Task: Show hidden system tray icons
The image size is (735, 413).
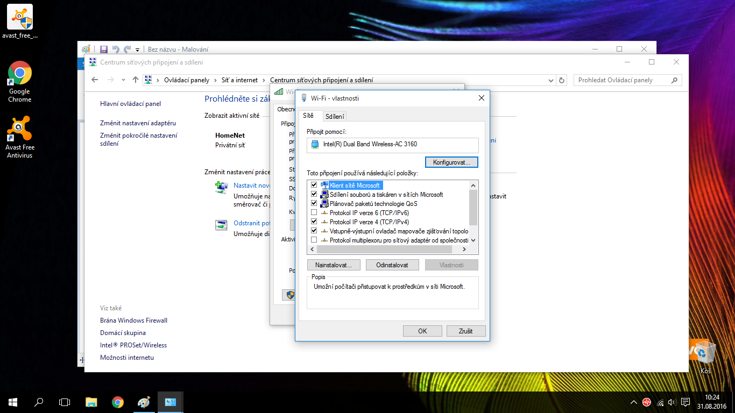Action: [633, 402]
